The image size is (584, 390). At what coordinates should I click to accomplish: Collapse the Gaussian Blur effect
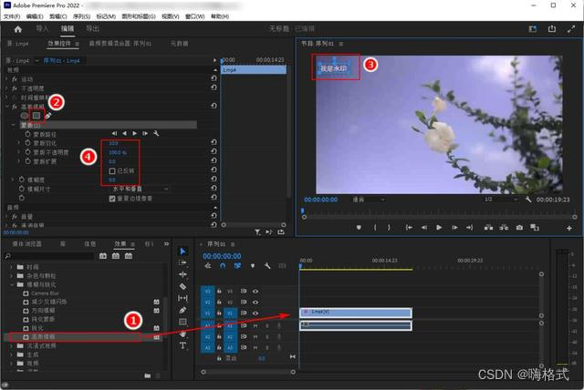(x=6, y=107)
